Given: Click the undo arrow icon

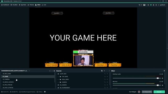Looking at the screenshot, I should tap(139, 5).
